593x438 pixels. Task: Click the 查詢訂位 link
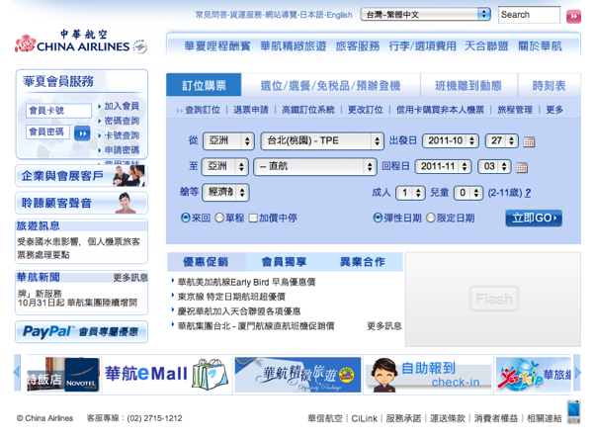(203, 110)
